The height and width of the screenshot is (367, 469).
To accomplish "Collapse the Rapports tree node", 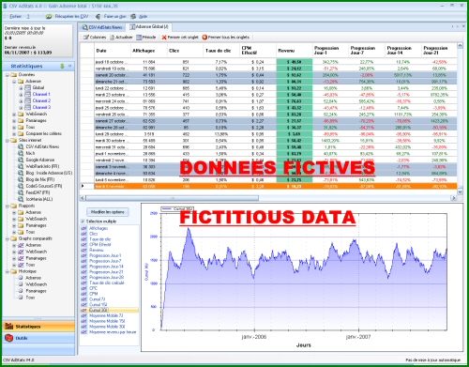I will click(x=8, y=206).
